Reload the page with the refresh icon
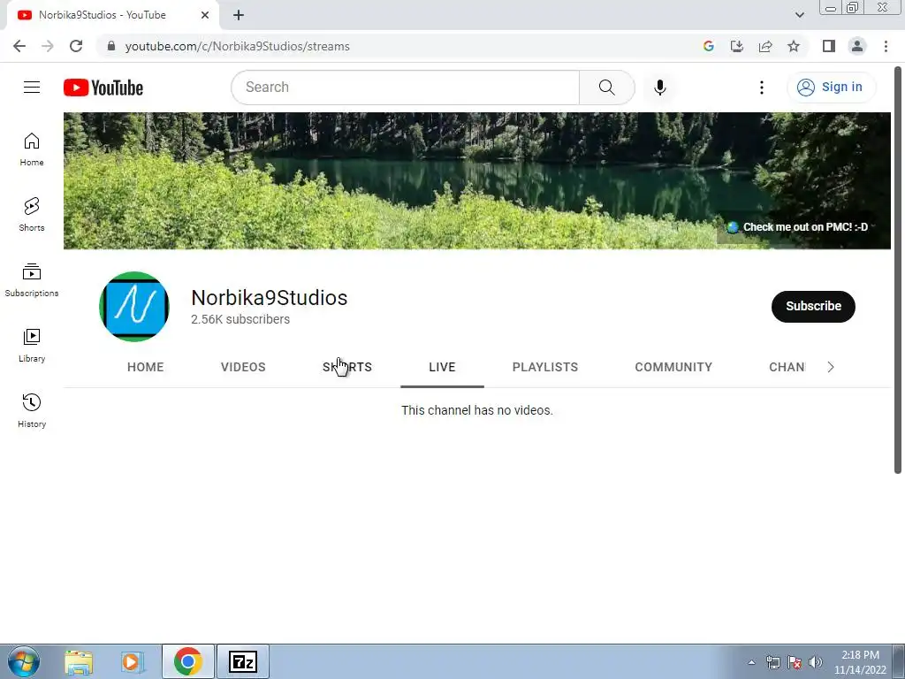Screen dimensions: 905x679 (76, 46)
